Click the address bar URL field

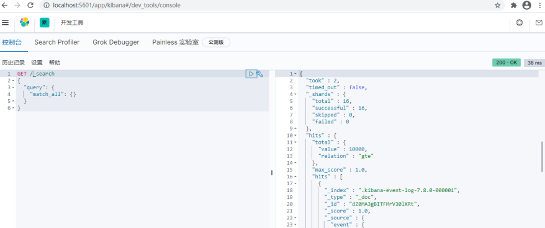[271, 5]
